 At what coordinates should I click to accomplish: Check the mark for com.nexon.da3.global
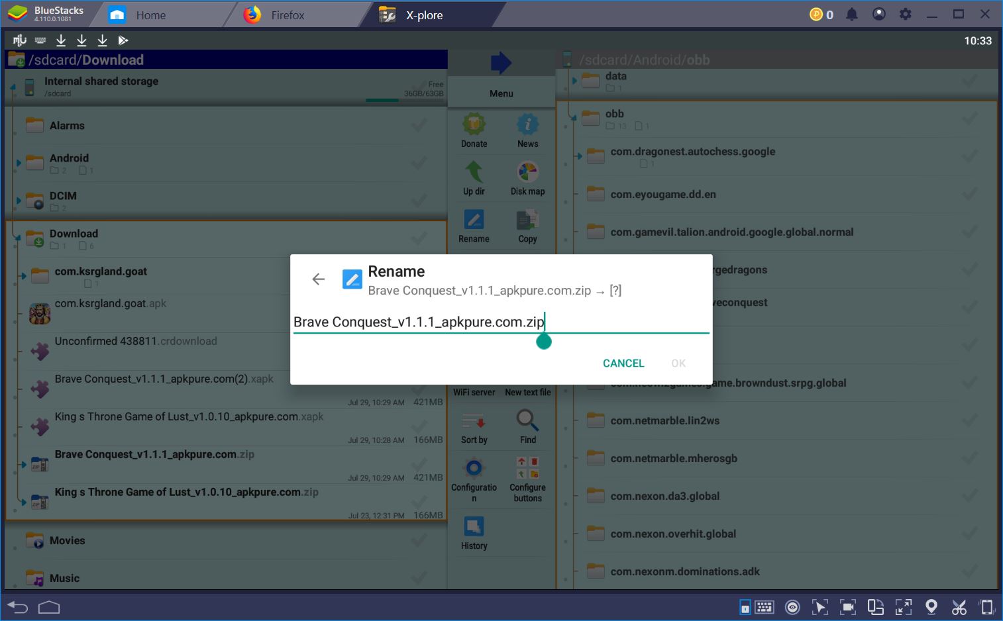point(969,496)
